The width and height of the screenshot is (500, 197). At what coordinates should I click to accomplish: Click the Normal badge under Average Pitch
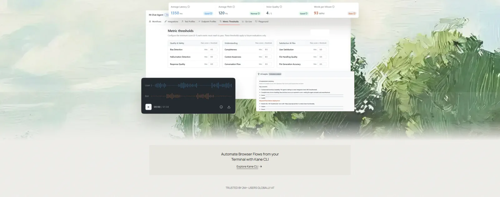click(x=255, y=13)
